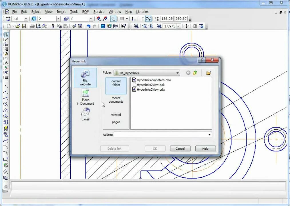Click the up-one-level folder arrow icon
290x206 pixels.
[x=195, y=73]
